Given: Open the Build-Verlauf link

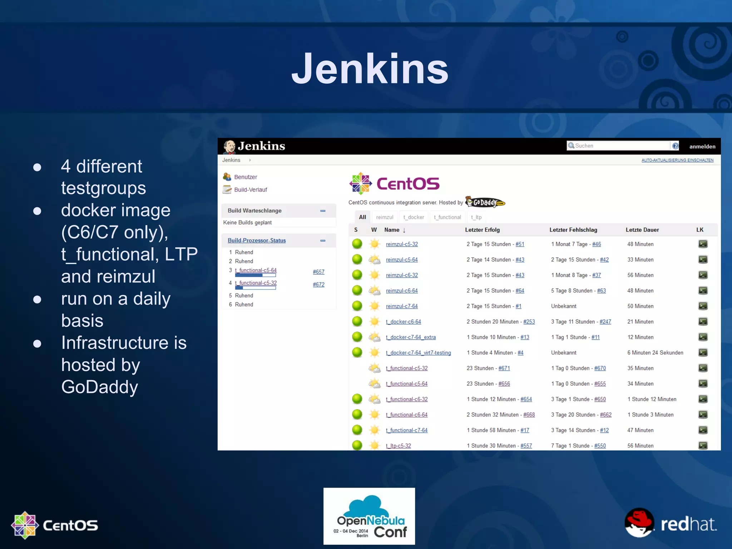Looking at the screenshot, I should (251, 190).
